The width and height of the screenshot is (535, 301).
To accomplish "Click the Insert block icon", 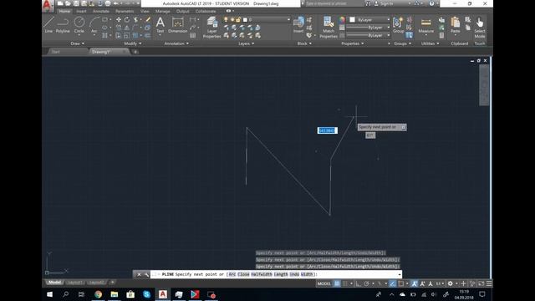I will coord(298,24).
